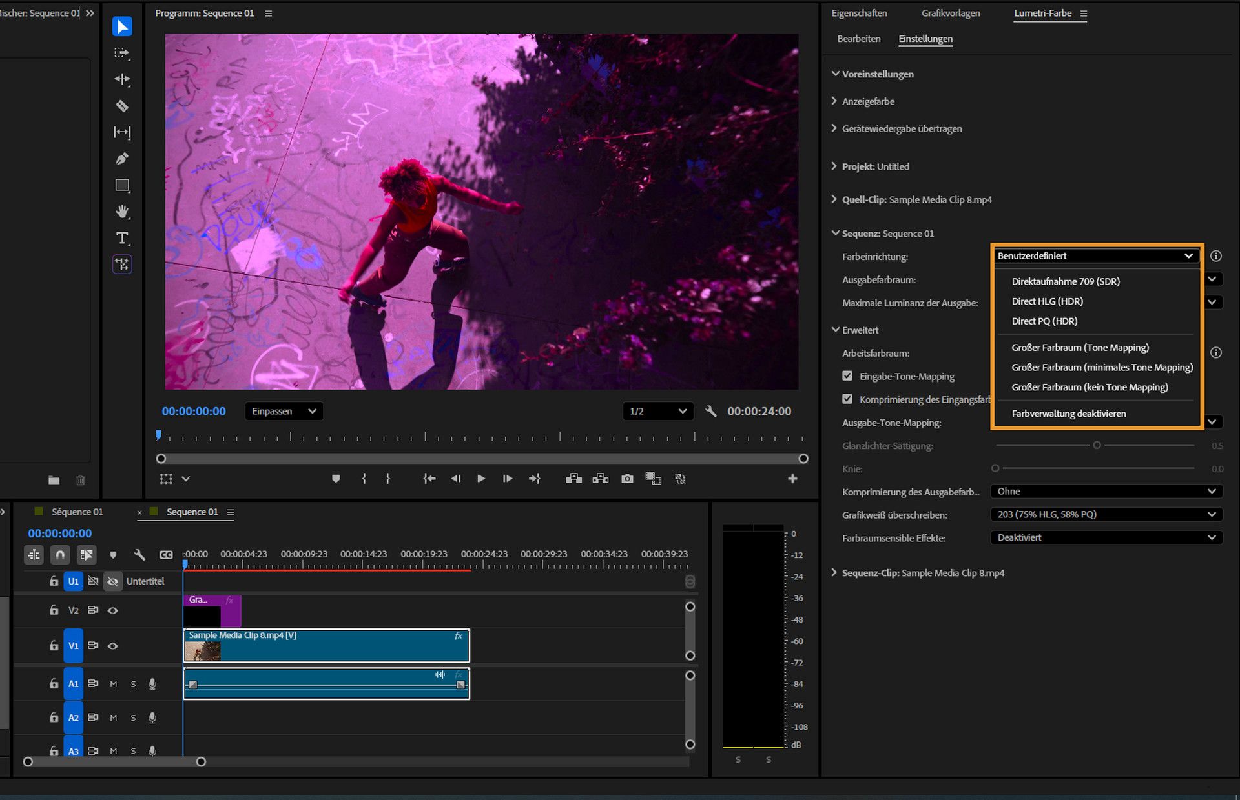Mute audio track A1
This screenshot has width=1240, height=800.
point(114,684)
